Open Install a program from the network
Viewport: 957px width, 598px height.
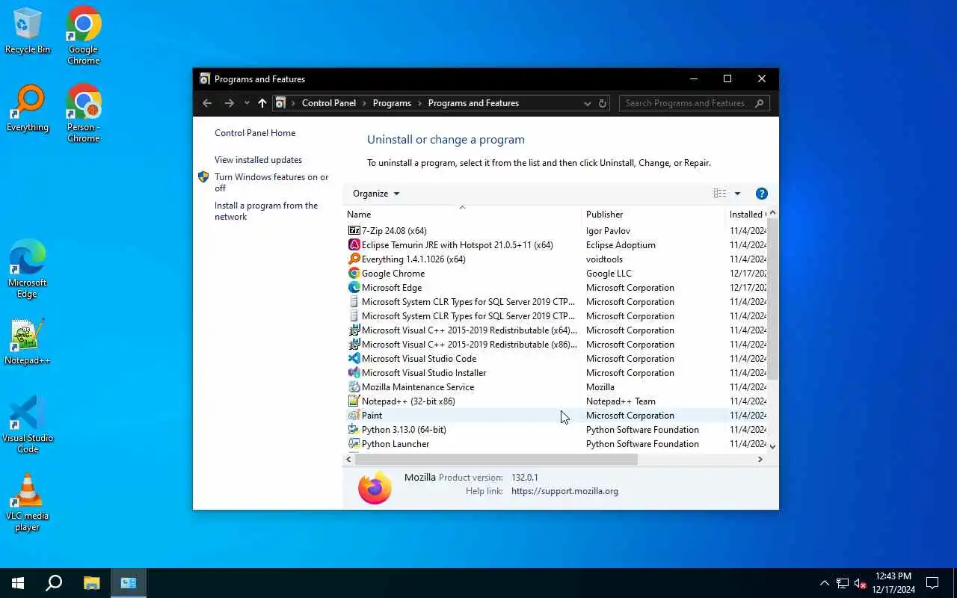coord(266,211)
